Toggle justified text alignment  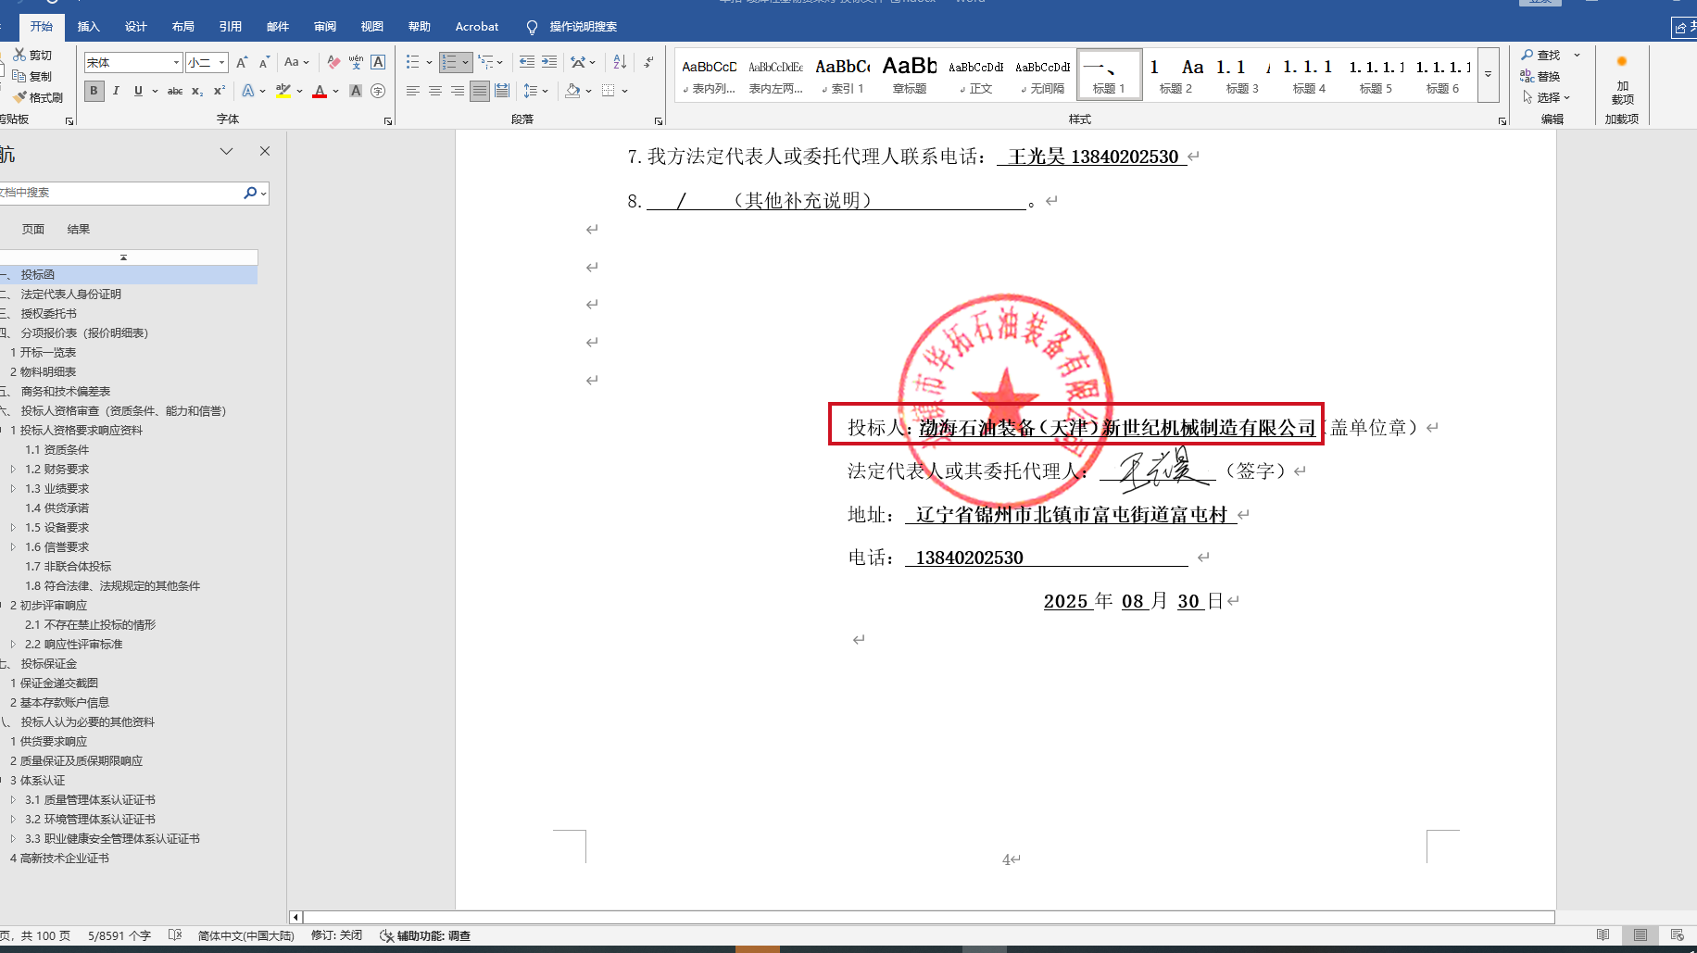point(480,91)
